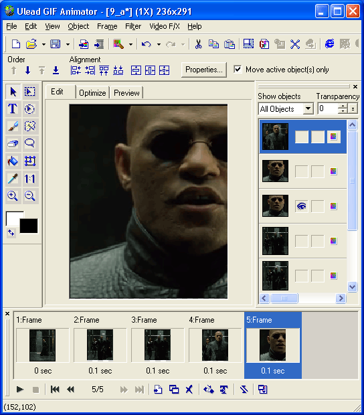The width and height of the screenshot is (364, 415).
Task: Click the black background color swatch
Action: tap(29, 226)
